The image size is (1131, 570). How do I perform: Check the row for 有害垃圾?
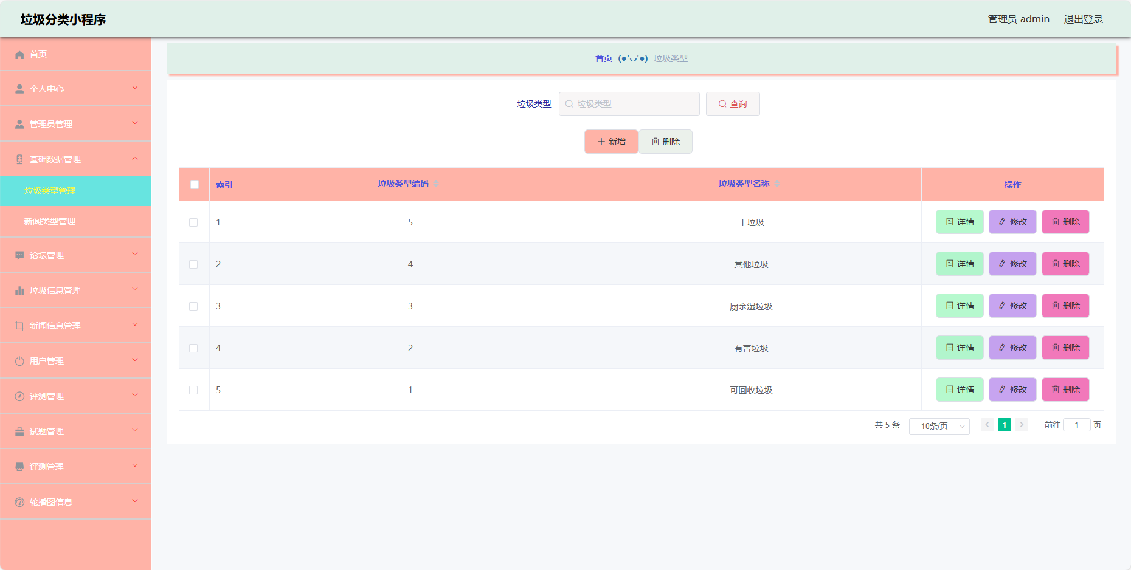[x=193, y=348]
